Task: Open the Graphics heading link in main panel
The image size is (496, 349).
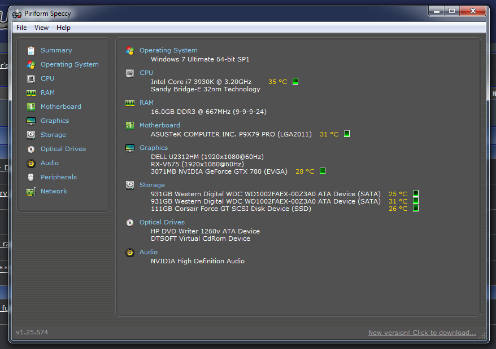Action: pyautogui.click(x=154, y=148)
